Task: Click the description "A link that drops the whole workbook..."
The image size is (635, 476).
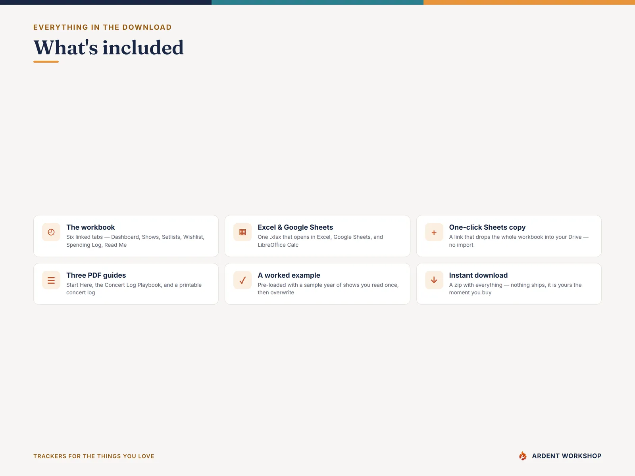Action: 519,241
